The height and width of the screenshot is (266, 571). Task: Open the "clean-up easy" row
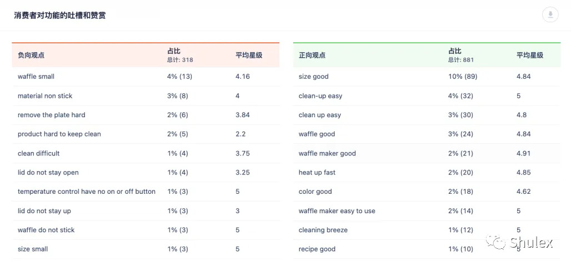click(x=427, y=96)
